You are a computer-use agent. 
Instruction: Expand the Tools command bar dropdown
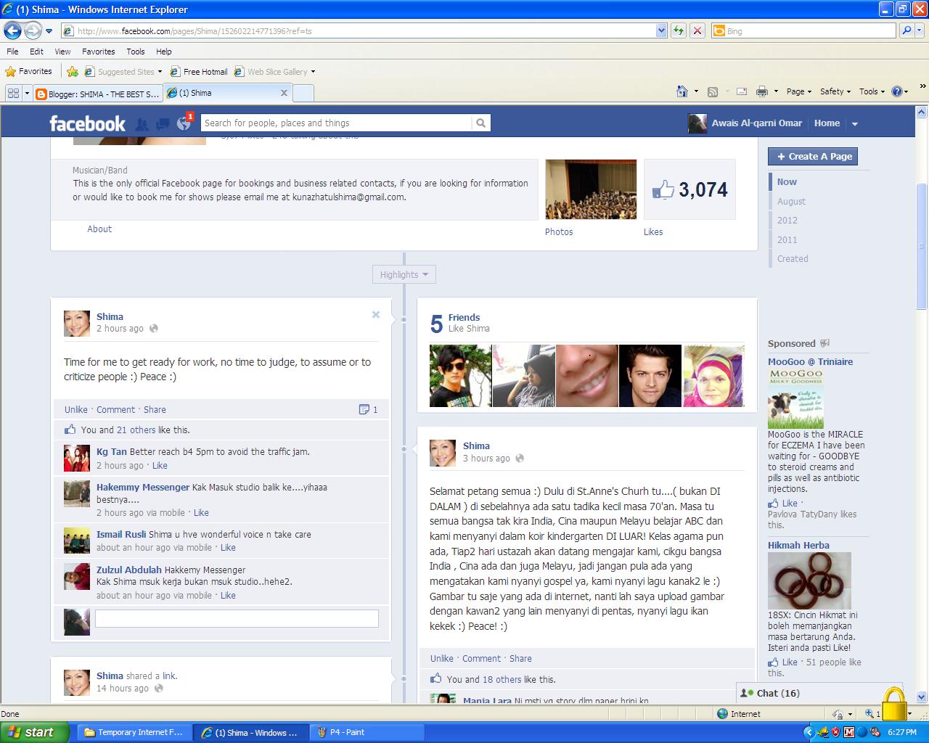pos(872,91)
